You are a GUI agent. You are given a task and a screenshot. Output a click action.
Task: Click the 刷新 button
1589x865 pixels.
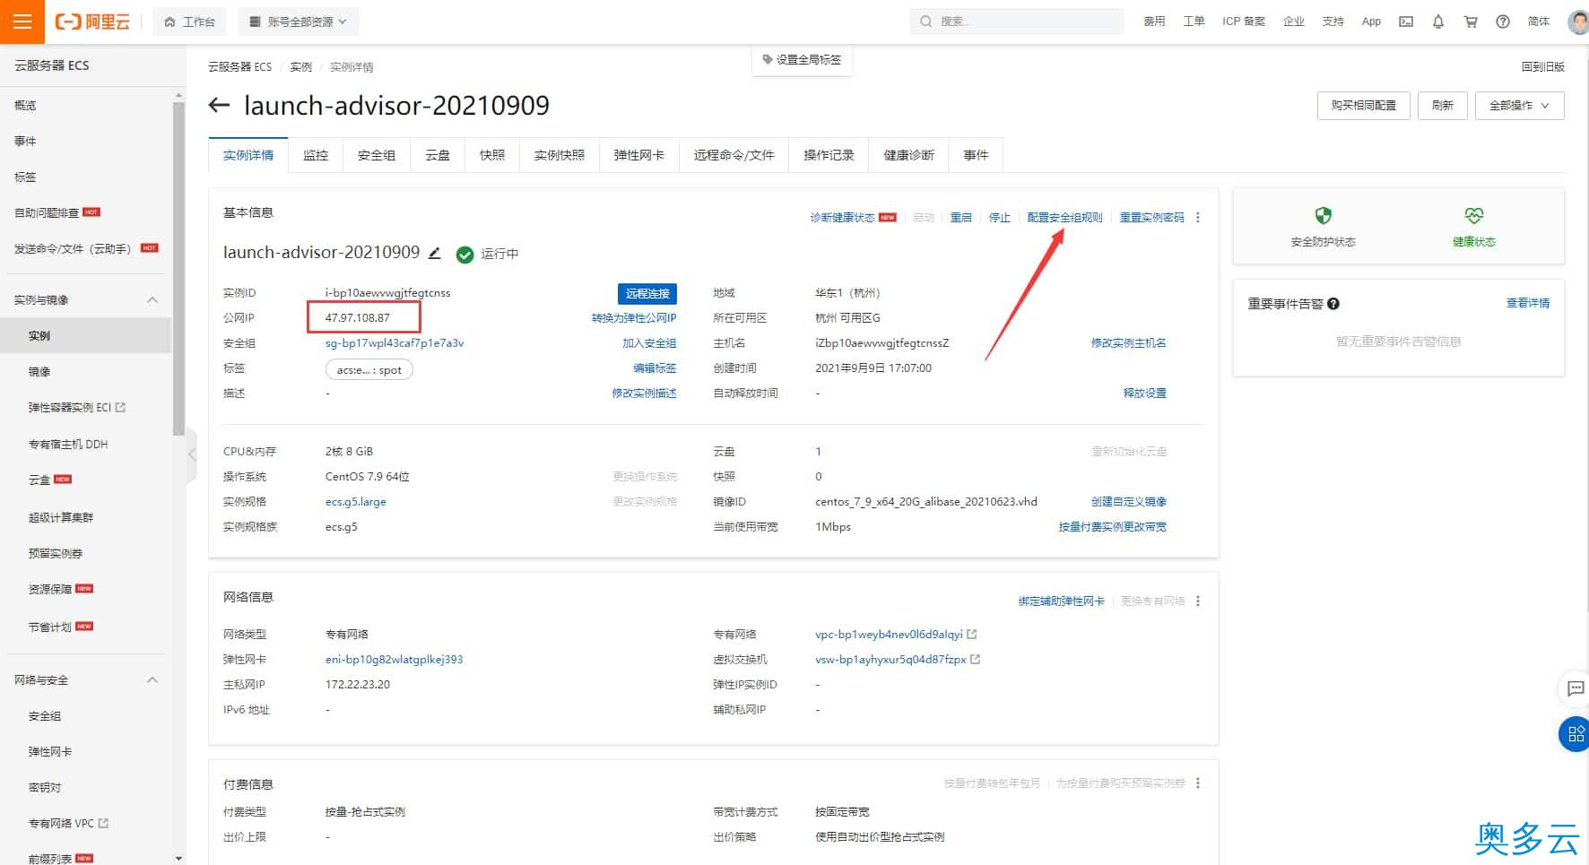click(x=1443, y=106)
